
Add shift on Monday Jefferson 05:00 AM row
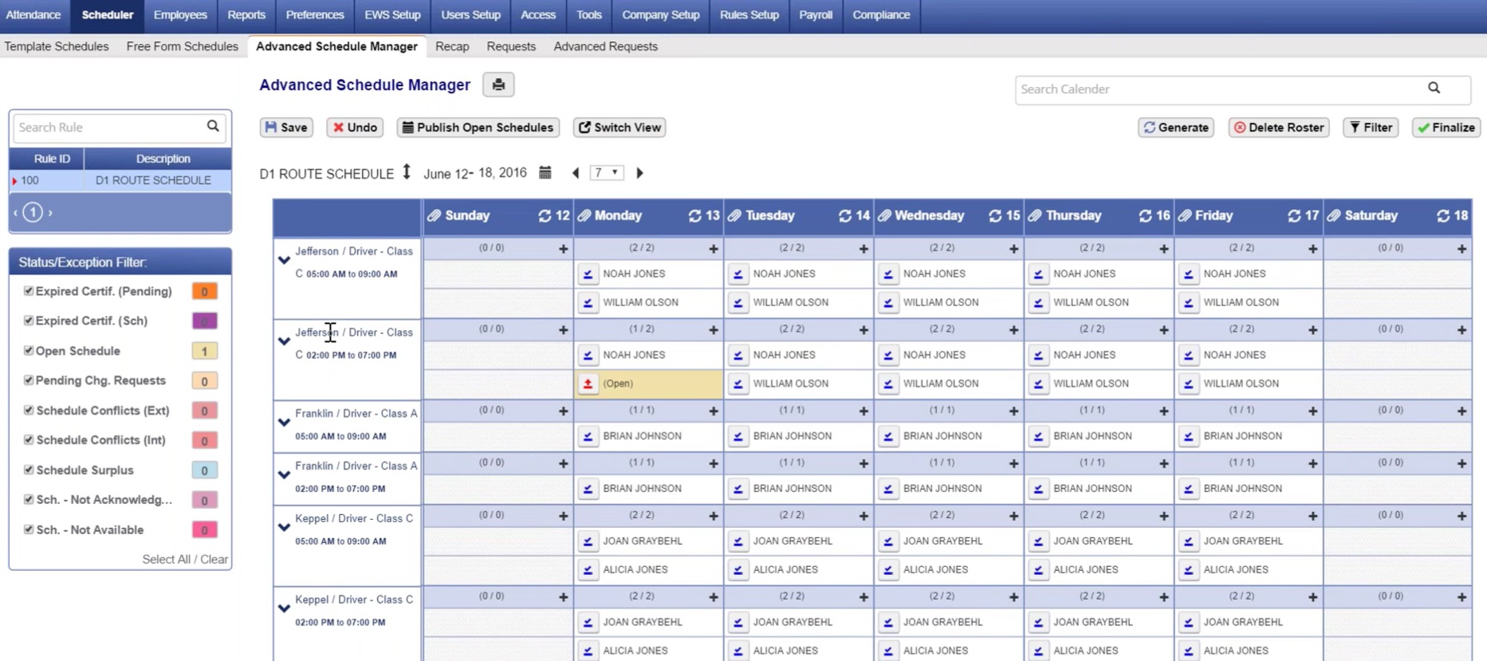[714, 249]
